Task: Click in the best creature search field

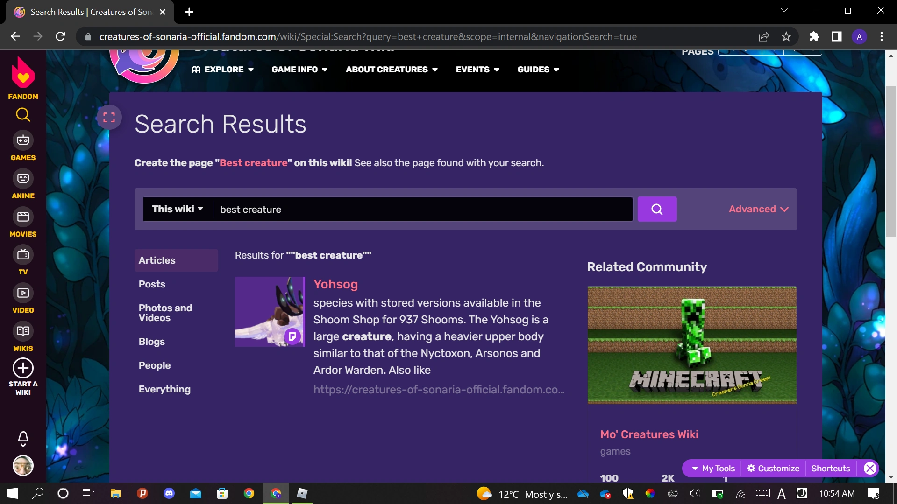Action: (x=420, y=209)
